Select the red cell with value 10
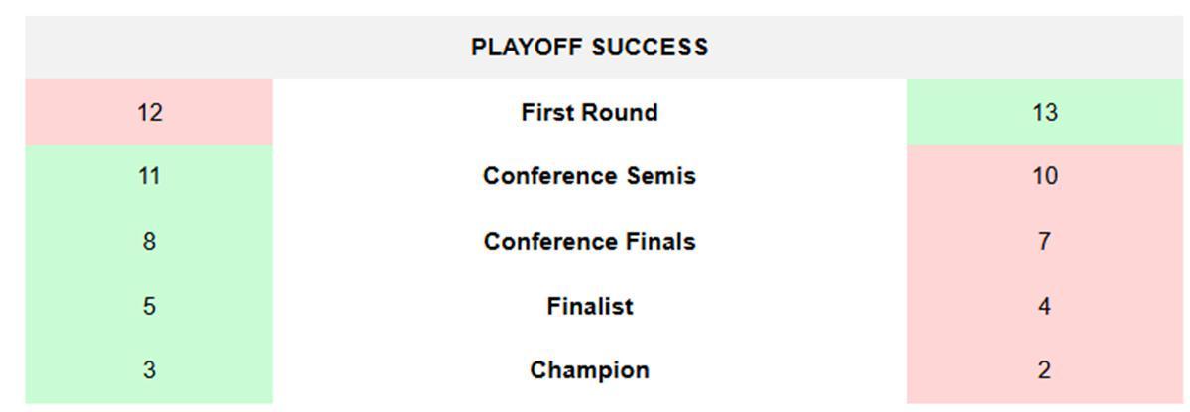This screenshot has width=1190, height=412. tap(1044, 176)
